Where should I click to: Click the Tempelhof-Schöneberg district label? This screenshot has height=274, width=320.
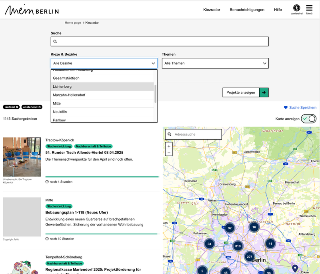pyautogui.click(x=64, y=257)
